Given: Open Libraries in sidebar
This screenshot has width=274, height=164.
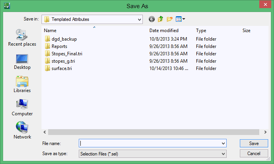Looking at the screenshot, I should (x=22, y=85).
